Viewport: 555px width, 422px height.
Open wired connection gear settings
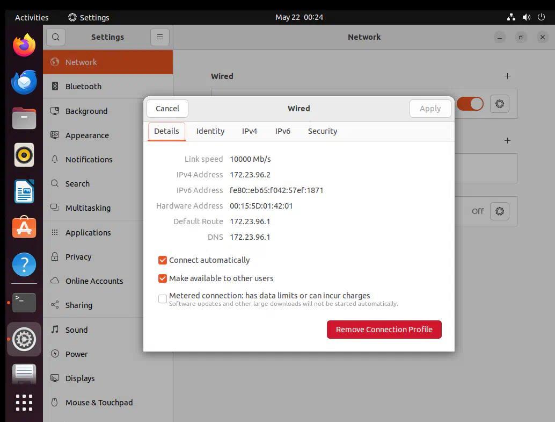point(499,104)
